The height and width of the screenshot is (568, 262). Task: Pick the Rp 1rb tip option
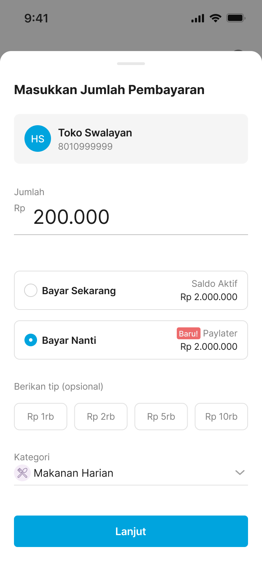tap(41, 417)
